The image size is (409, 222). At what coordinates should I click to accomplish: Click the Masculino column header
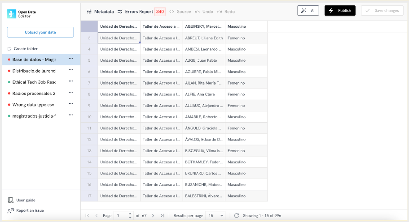(246, 26)
